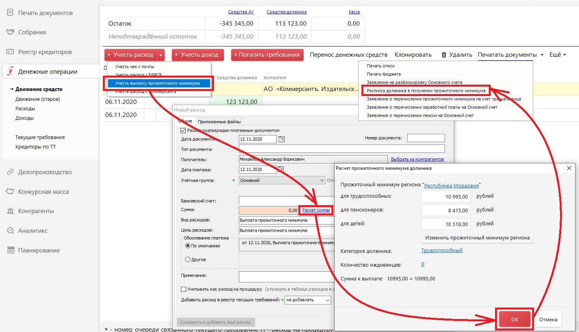This screenshot has width=579, height=332.
Task: Select Учесть выплату прожиточного минимума menu item
Action: (158, 83)
